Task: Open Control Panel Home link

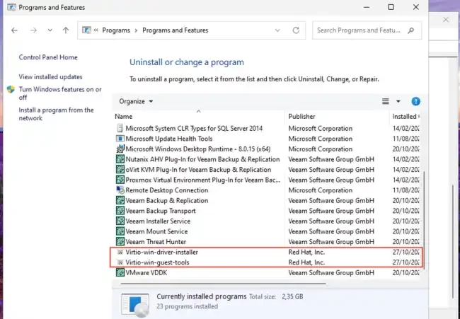Action: coord(48,57)
